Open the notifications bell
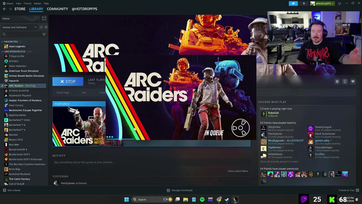The image size is (362, 204). (x=304, y=3)
